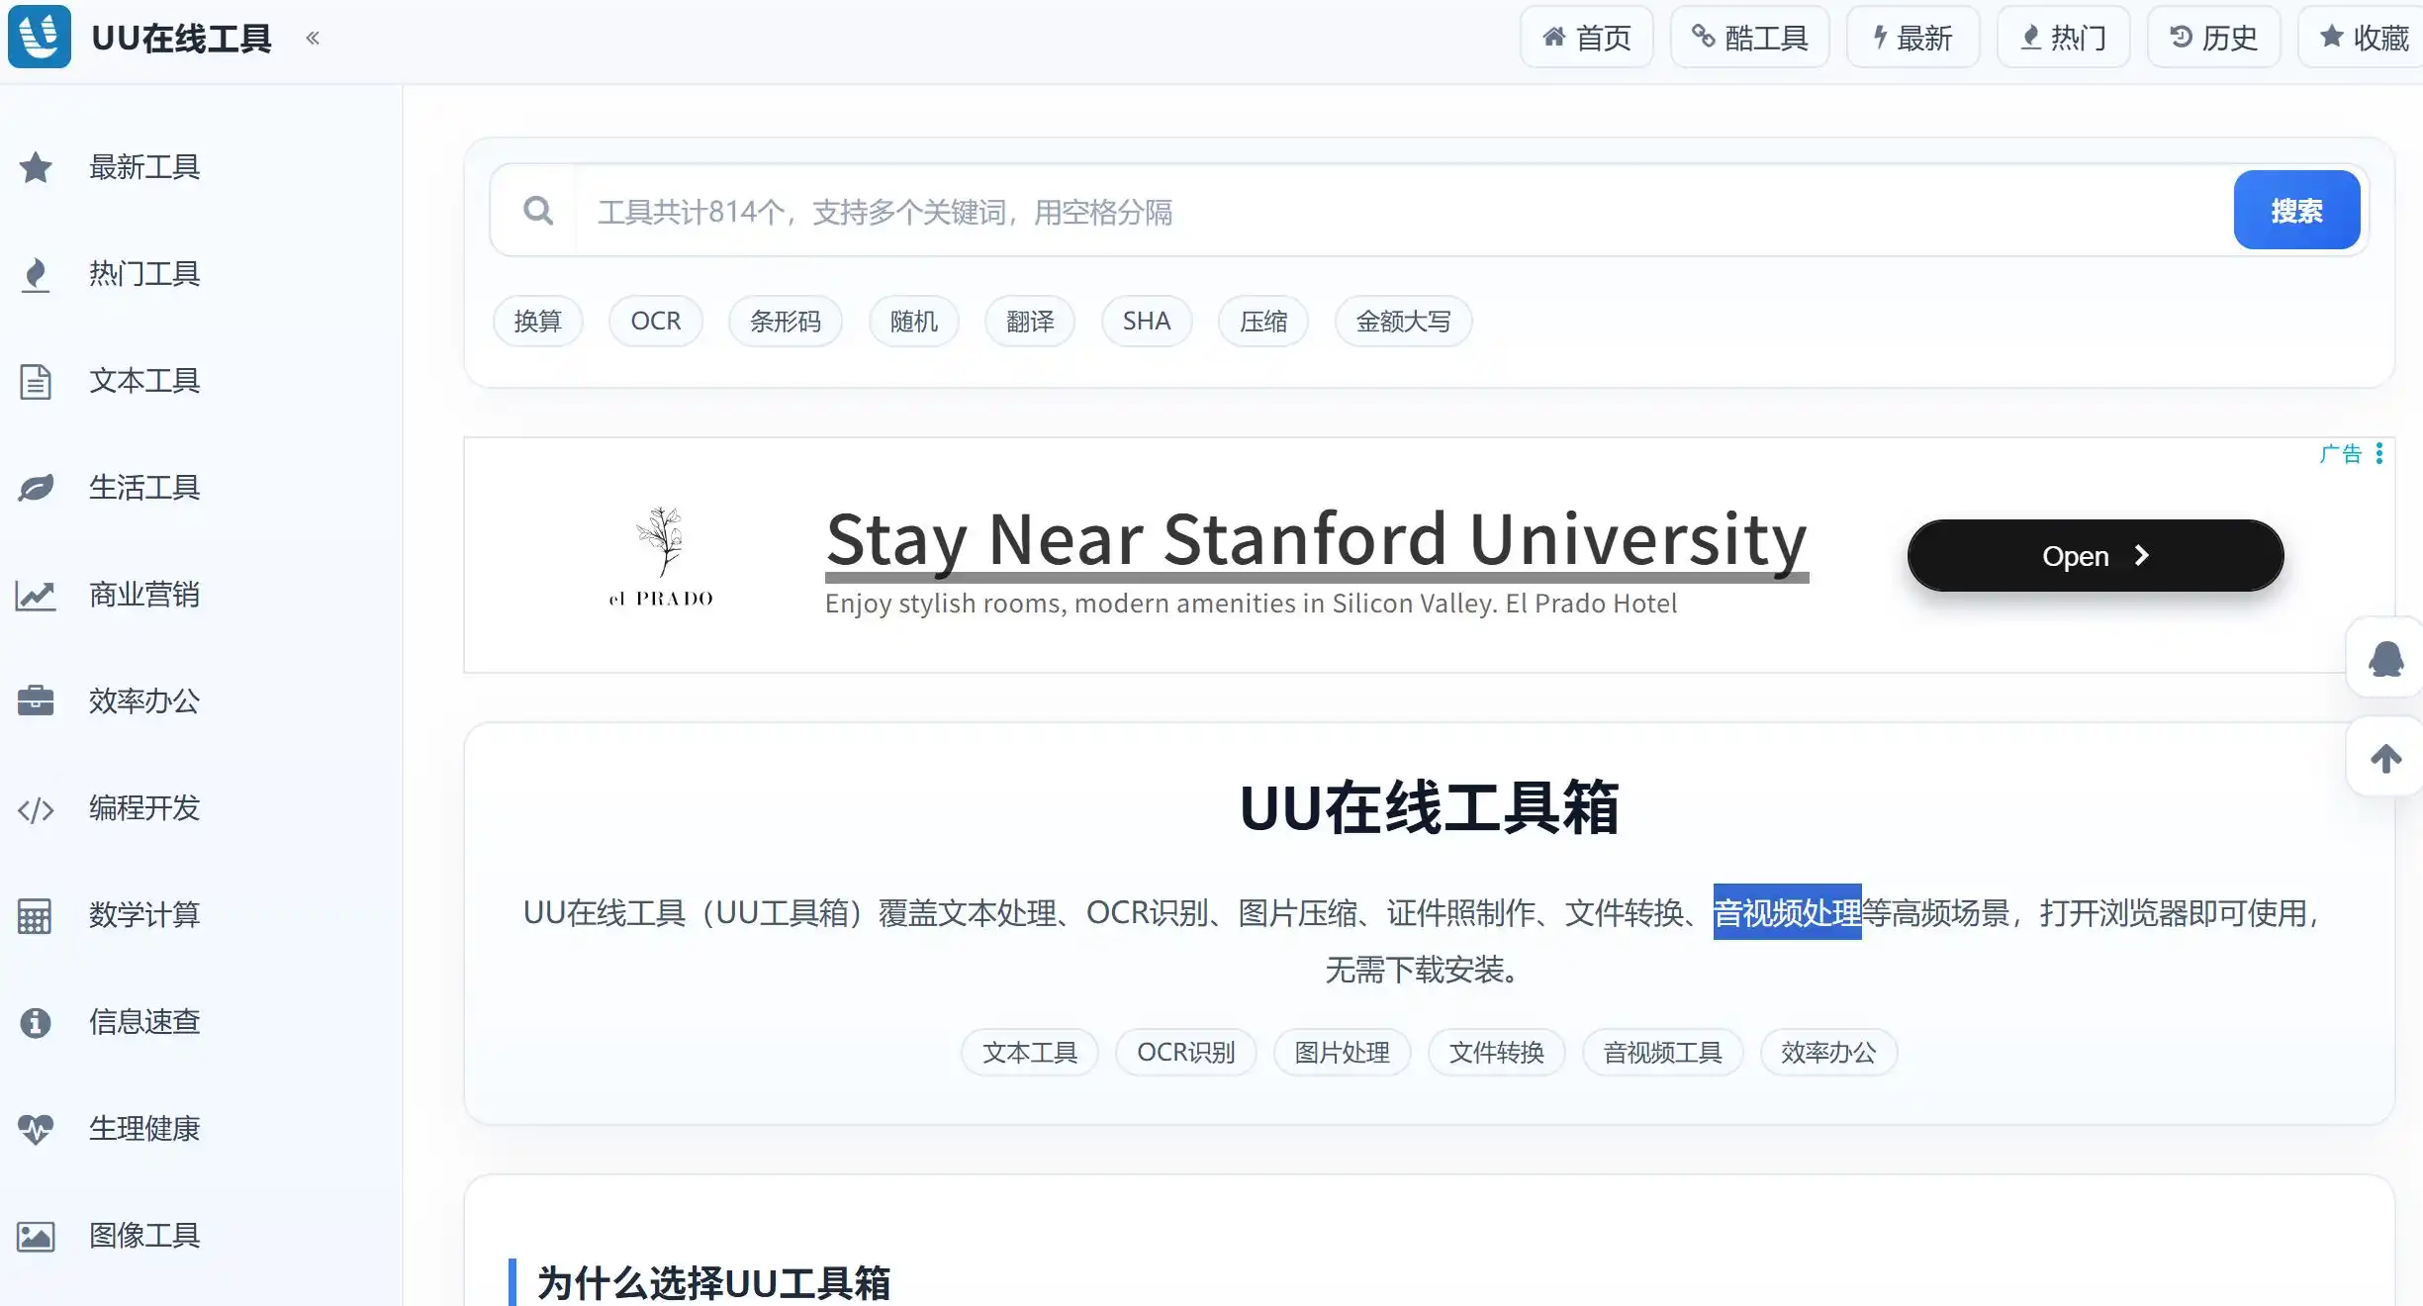Click the UU在线工具箱 main heading

pos(1429,807)
